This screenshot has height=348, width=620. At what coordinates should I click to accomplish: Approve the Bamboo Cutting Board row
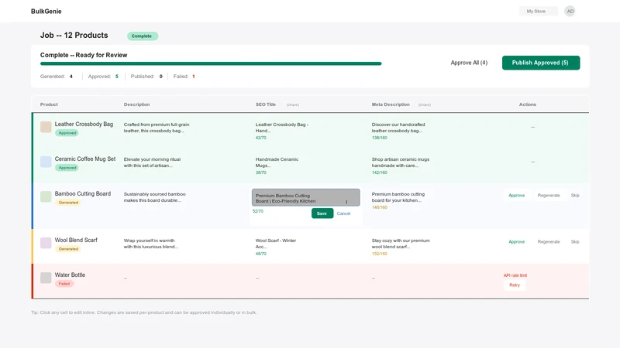[x=516, y=196]
